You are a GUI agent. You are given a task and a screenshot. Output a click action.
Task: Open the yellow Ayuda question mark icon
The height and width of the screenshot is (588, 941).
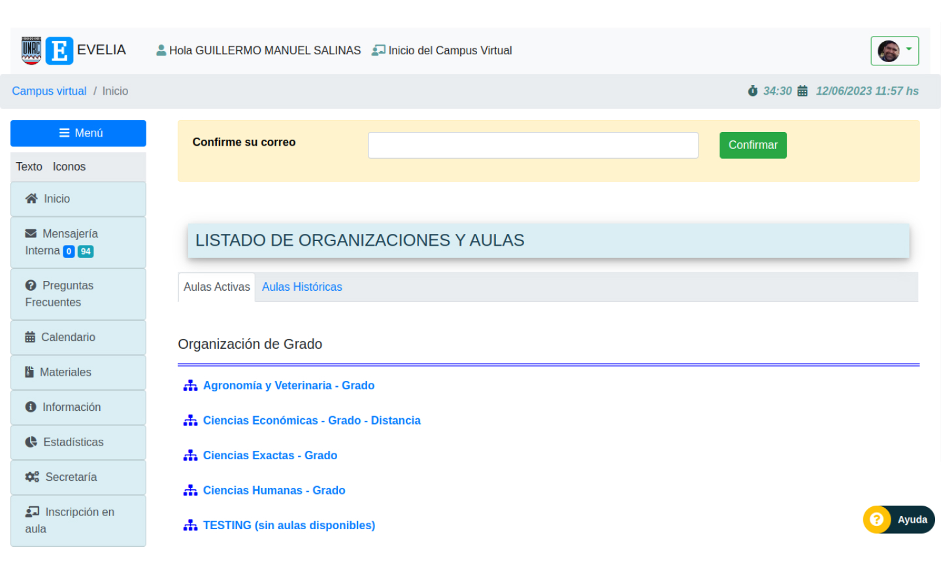(877, 519)
